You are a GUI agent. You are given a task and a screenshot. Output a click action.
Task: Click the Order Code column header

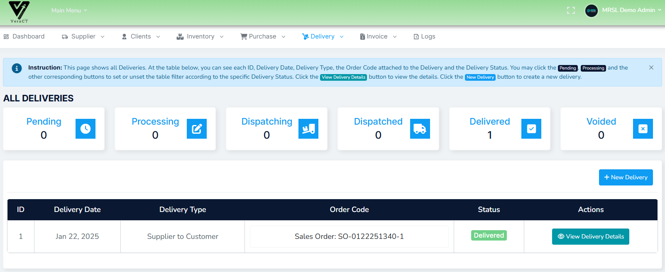coord(349,209)
